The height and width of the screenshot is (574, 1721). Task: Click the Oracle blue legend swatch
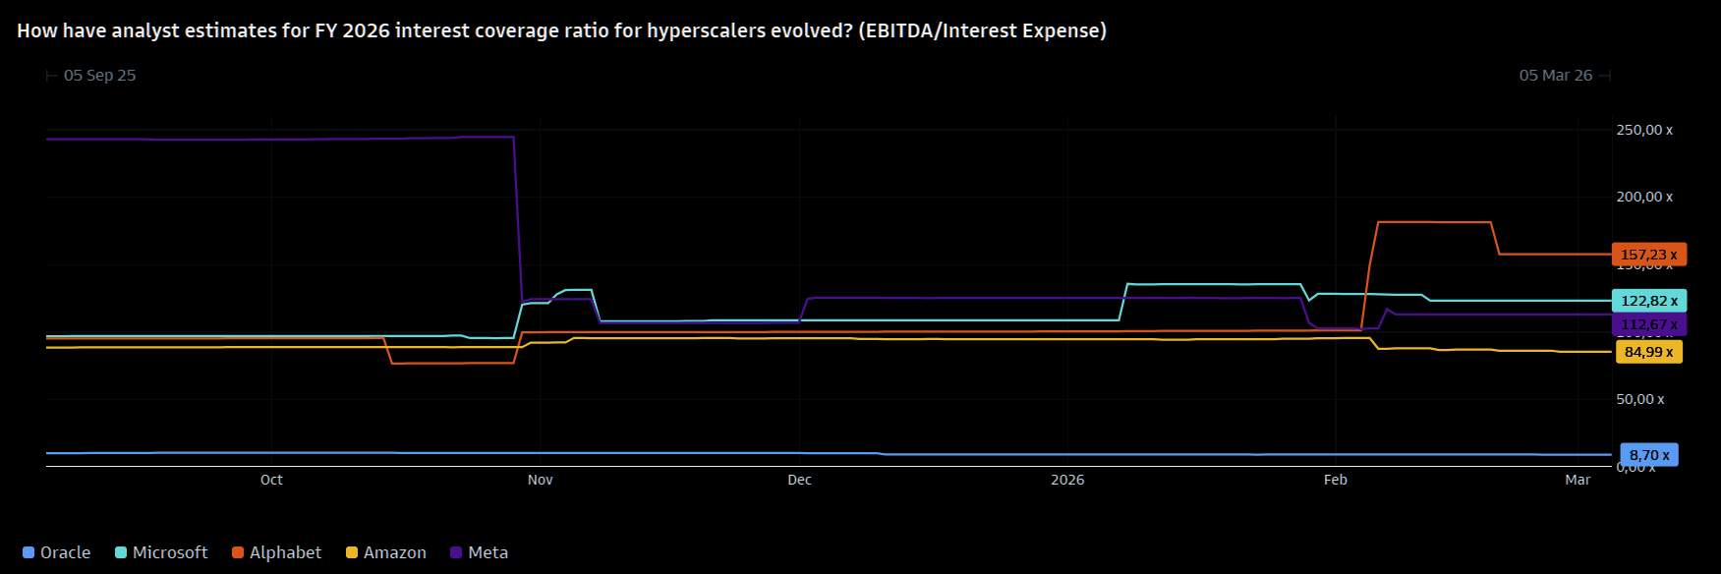[29, 552]
